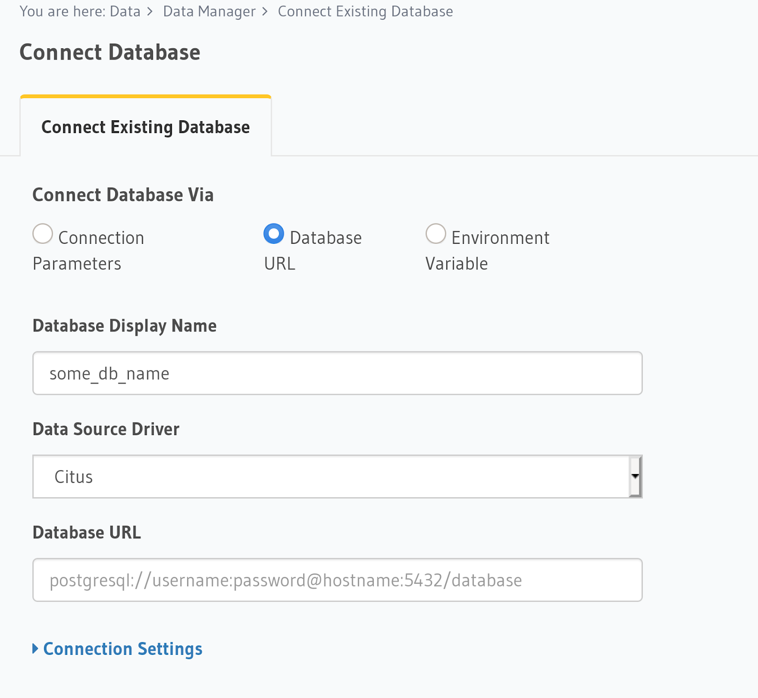Click Connect Existing Database in the breadcrumb

pyautogui.click(x=365, y=11)
